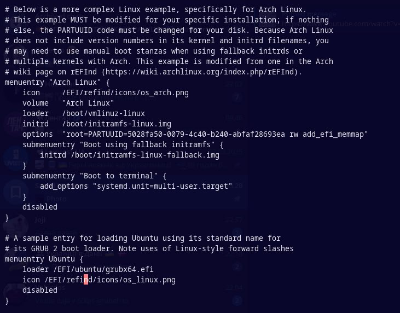Click submenuentry "Boot using fallback initramfs"
Image resolution: width=400 pixels, height=313 pixels.
pos(123,145)
